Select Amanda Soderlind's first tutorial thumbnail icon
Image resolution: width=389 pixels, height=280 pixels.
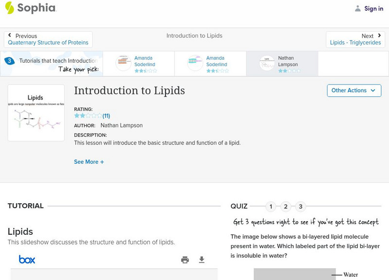click(x=123, y=63)
